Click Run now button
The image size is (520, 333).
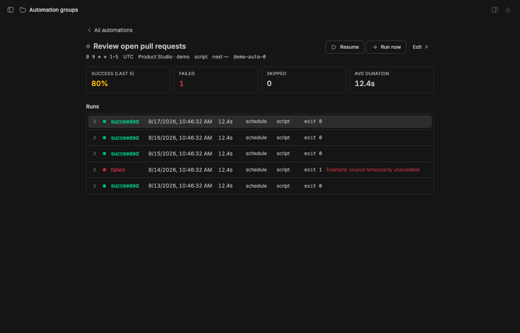click(386, 47)
